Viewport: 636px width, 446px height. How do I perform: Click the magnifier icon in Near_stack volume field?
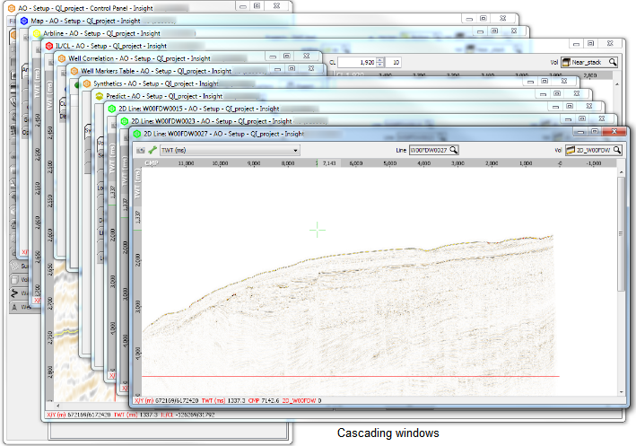pos(613,62)
